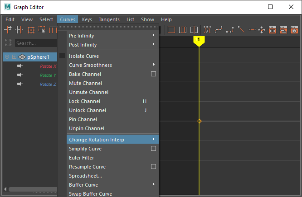The image size is (302, 197).
Task: Choose Euler Filter from Curves menu
Action: pyautogui.click(x=82, y=158)
